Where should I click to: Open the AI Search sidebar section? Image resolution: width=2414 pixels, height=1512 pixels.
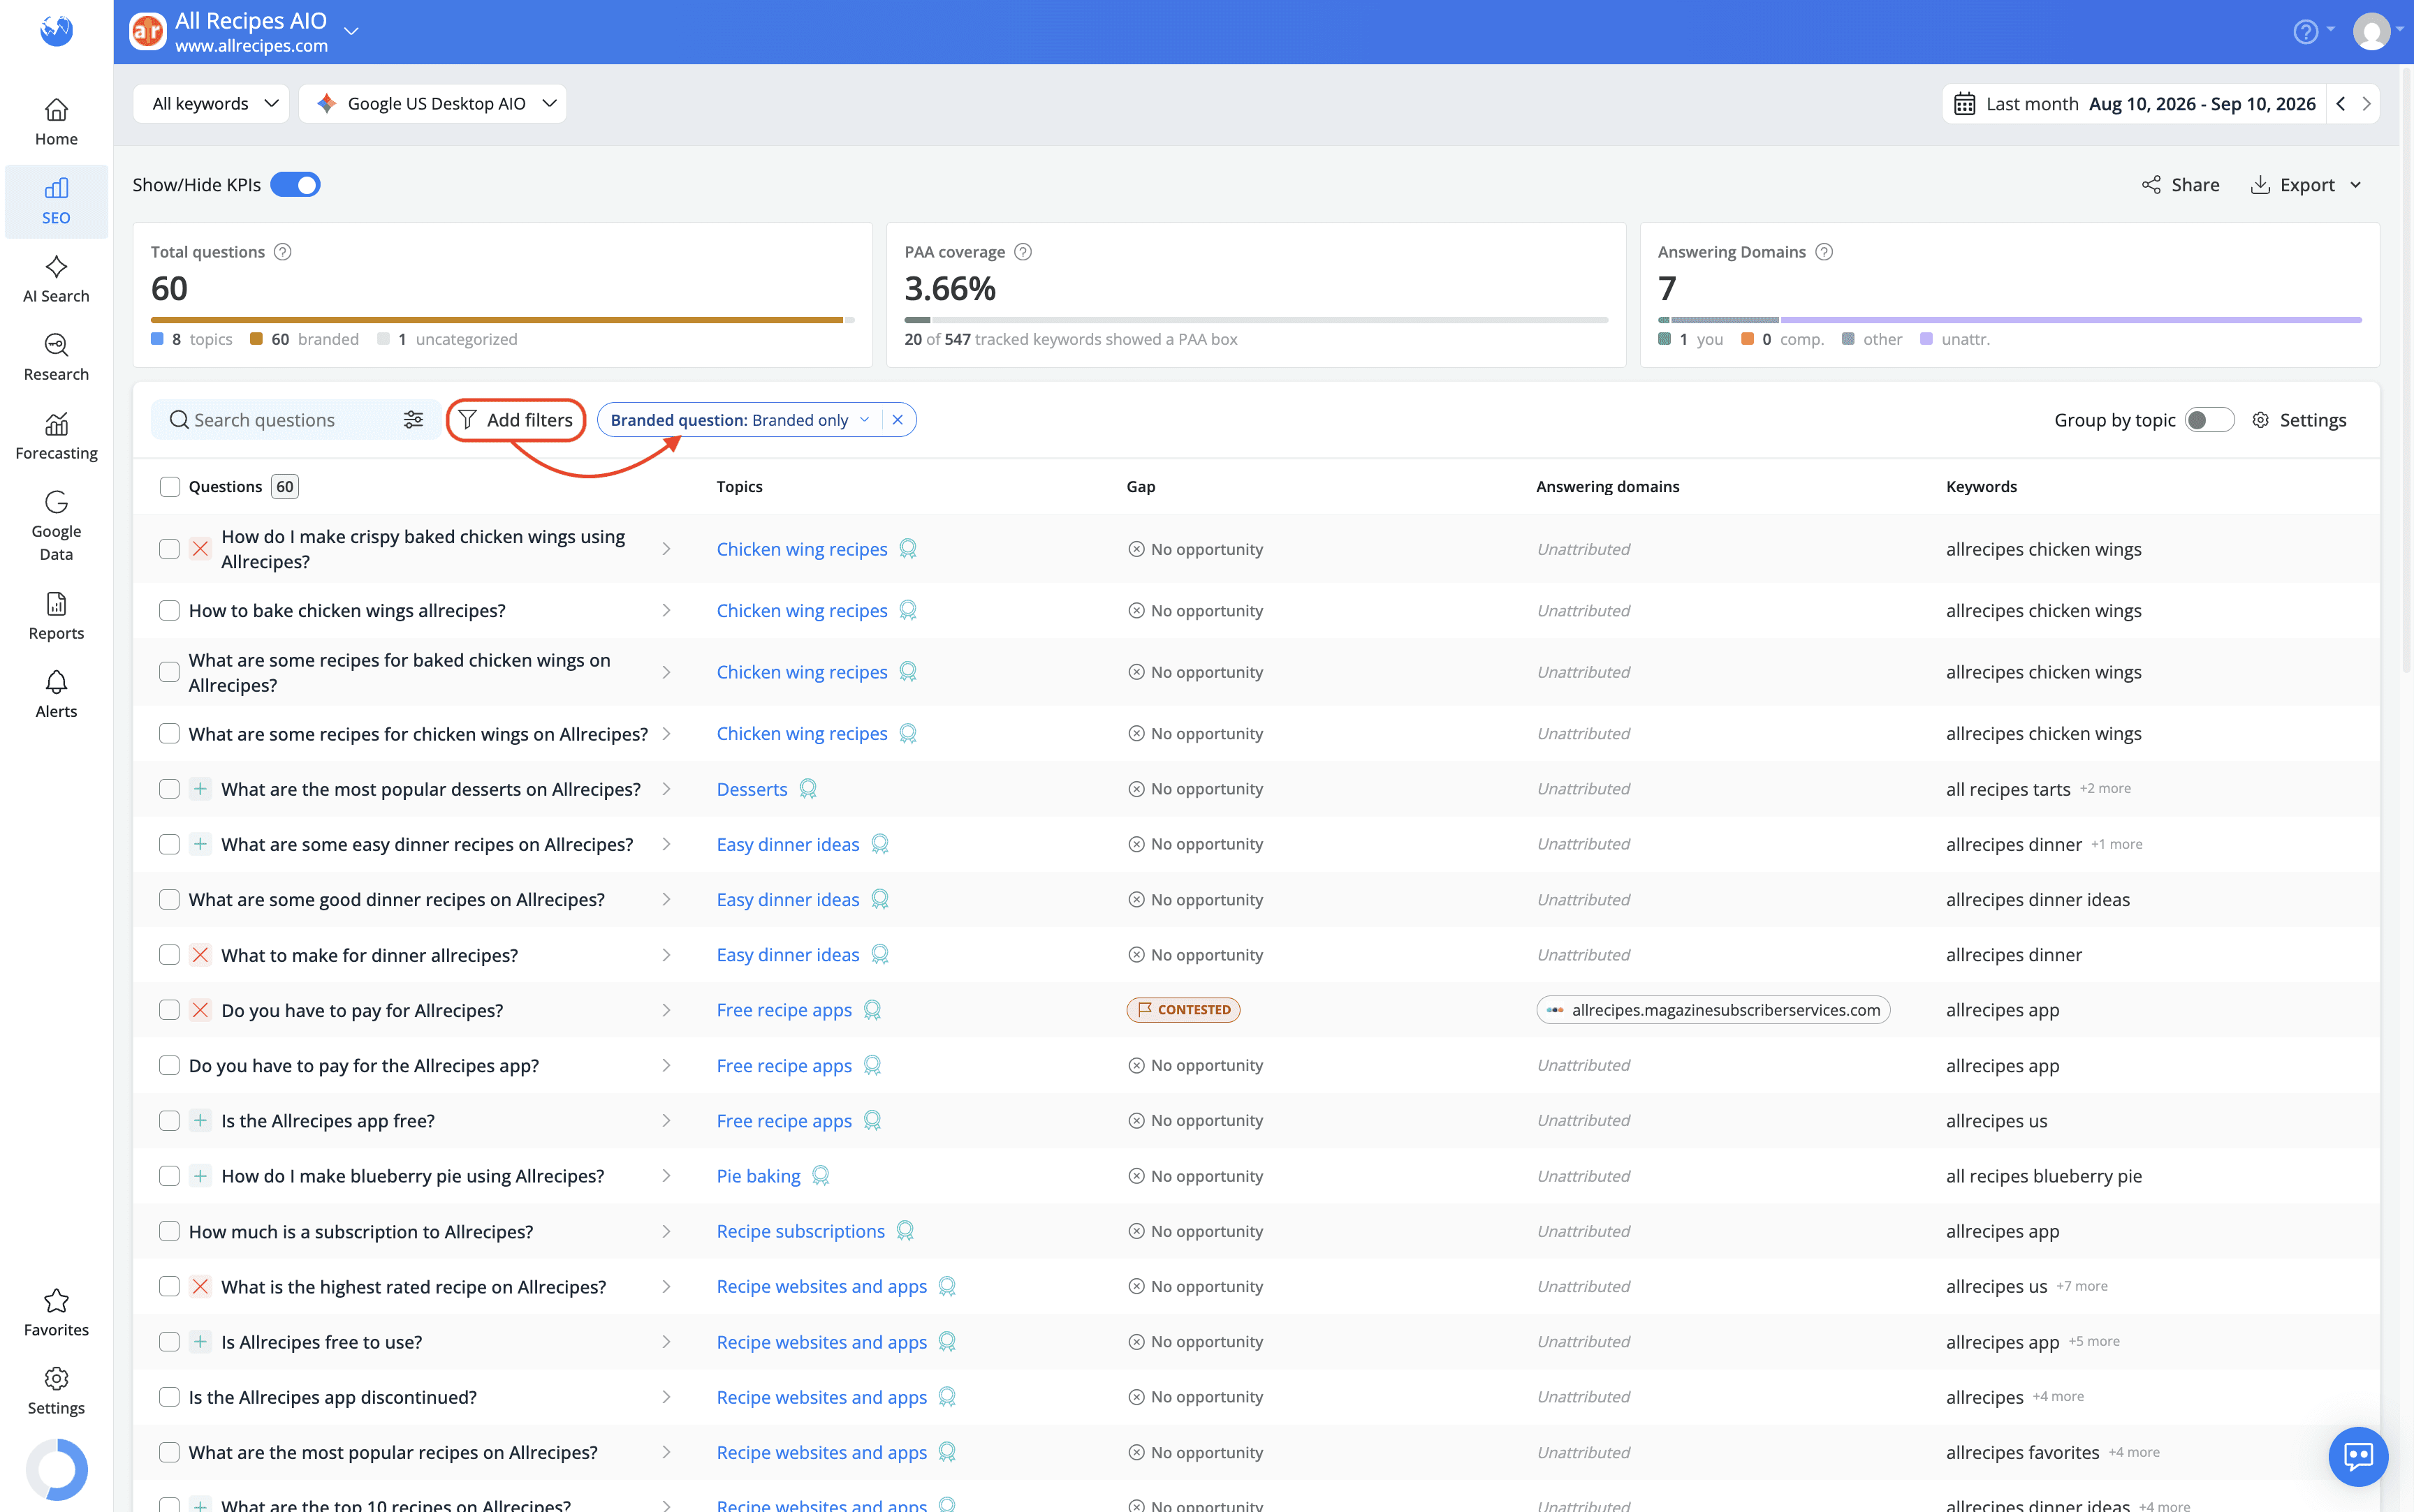pyautogui.click(x=56, y=279)
